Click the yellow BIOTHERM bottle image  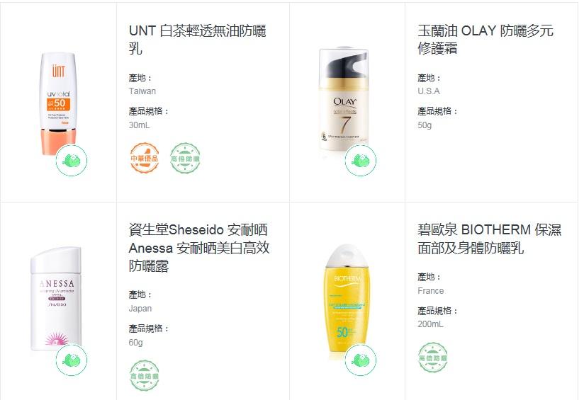click(x=347, y=298)
